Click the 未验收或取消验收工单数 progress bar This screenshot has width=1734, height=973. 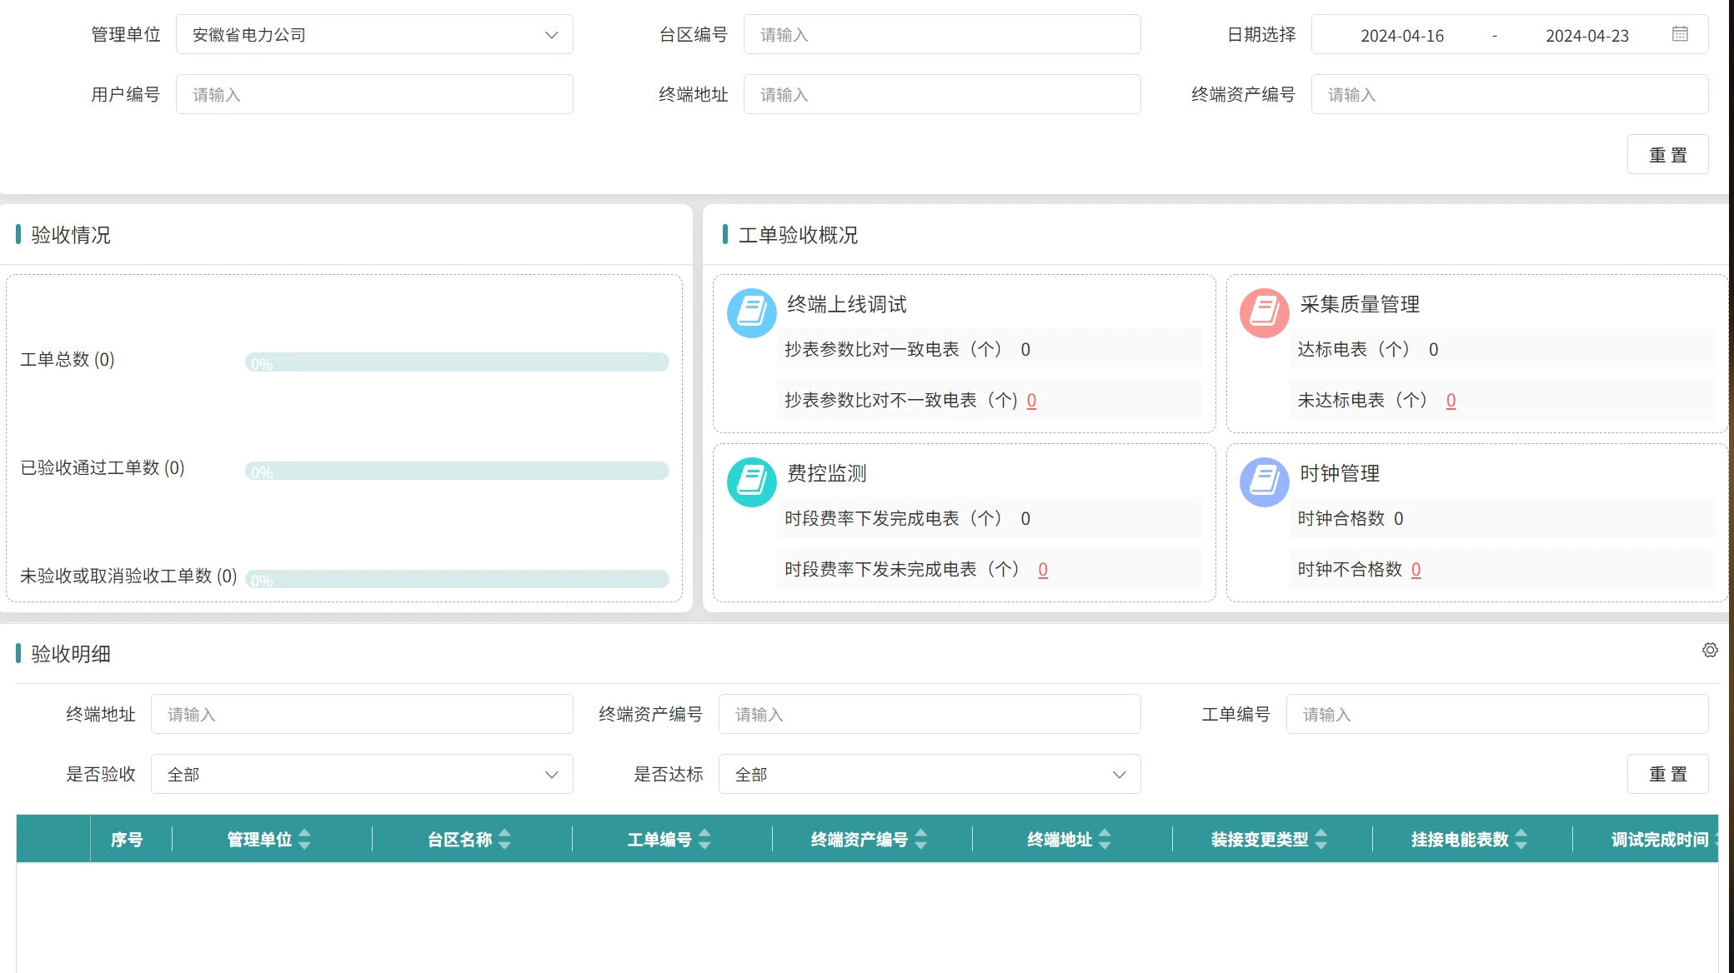457,579
